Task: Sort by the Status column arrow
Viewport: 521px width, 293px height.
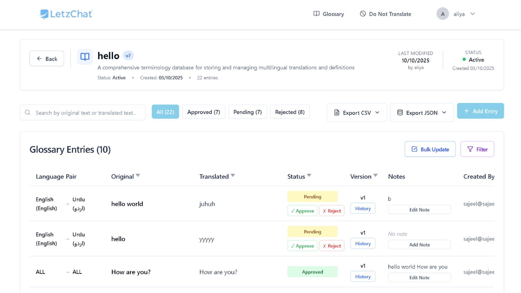Action: tap(309, 176)
